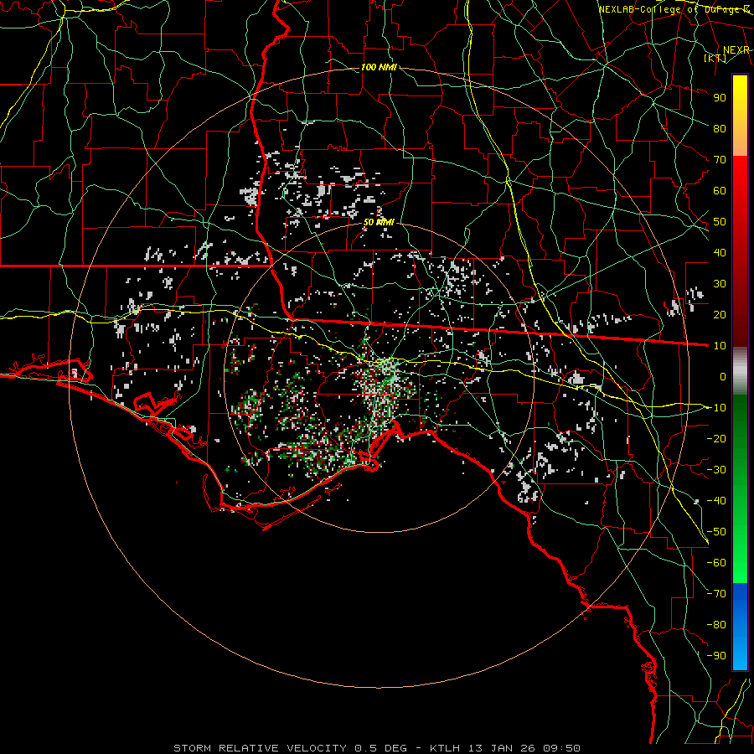The height and width of the screenshot is (754, 754).
Task: Click the blue segment of the velocity color bar
Action: pyautogui.click(x=740, y=627)
